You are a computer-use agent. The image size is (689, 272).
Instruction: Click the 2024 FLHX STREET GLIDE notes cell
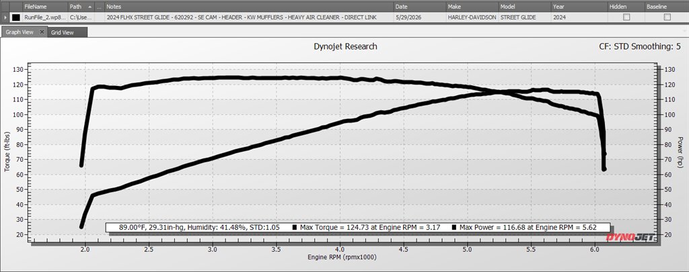pos(249,17)
